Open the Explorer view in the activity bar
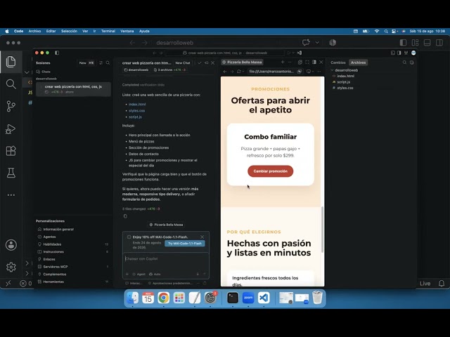450x337 pixels. [11, 62]
